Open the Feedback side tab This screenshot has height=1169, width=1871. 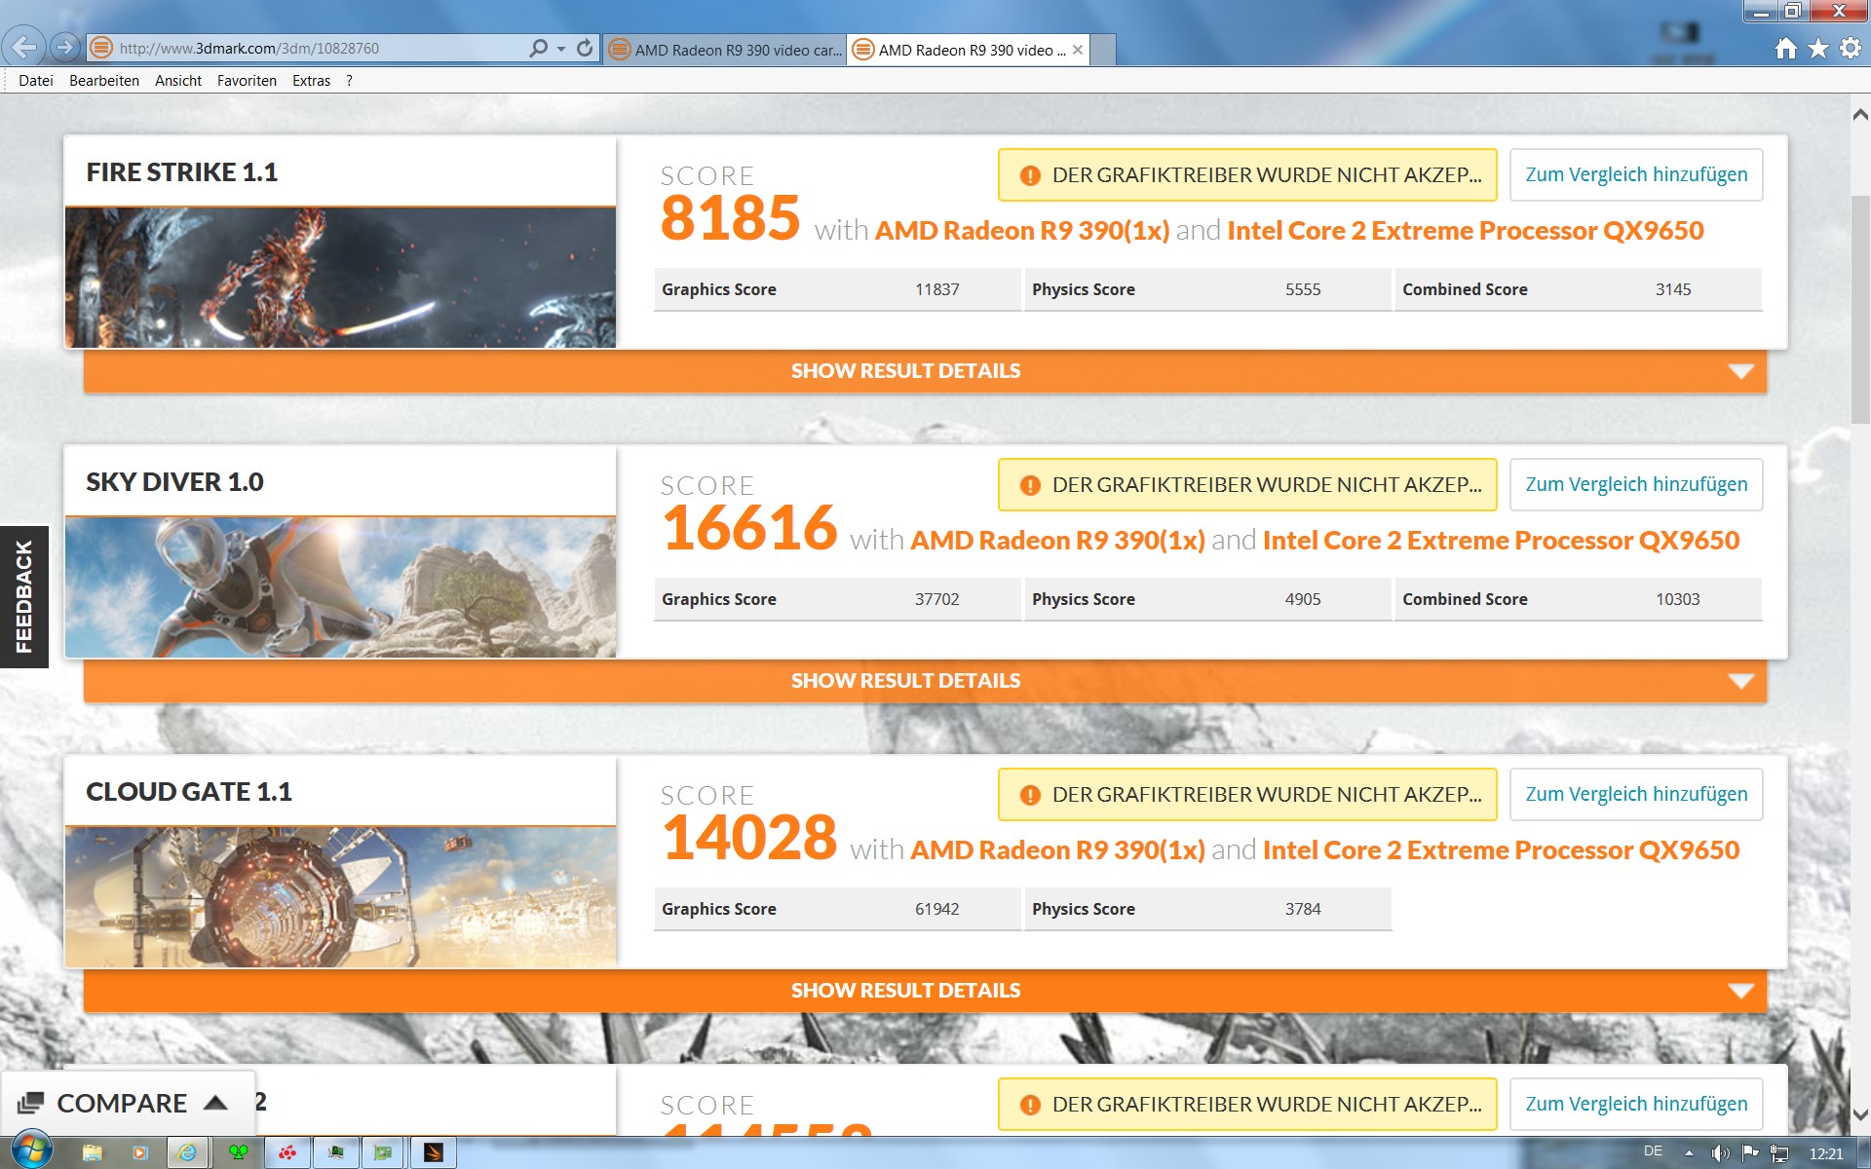tap(23, 596)
